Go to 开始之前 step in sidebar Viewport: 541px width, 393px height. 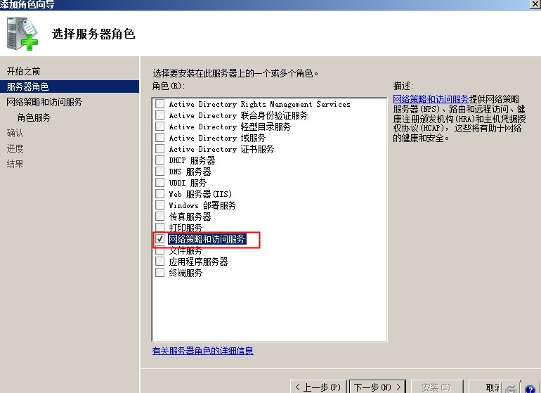click(23, 71)
